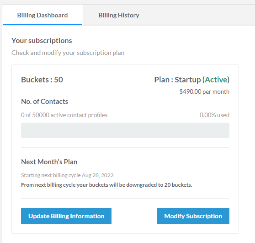255x243 pixels.
Task: Click the No. of Contacts heading
Action: coord(45,102)
